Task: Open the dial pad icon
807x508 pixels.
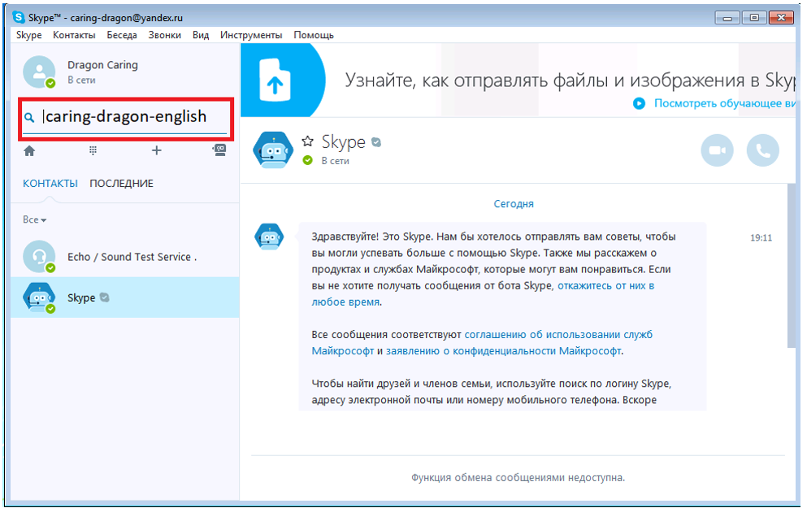Action: point(93,150)
